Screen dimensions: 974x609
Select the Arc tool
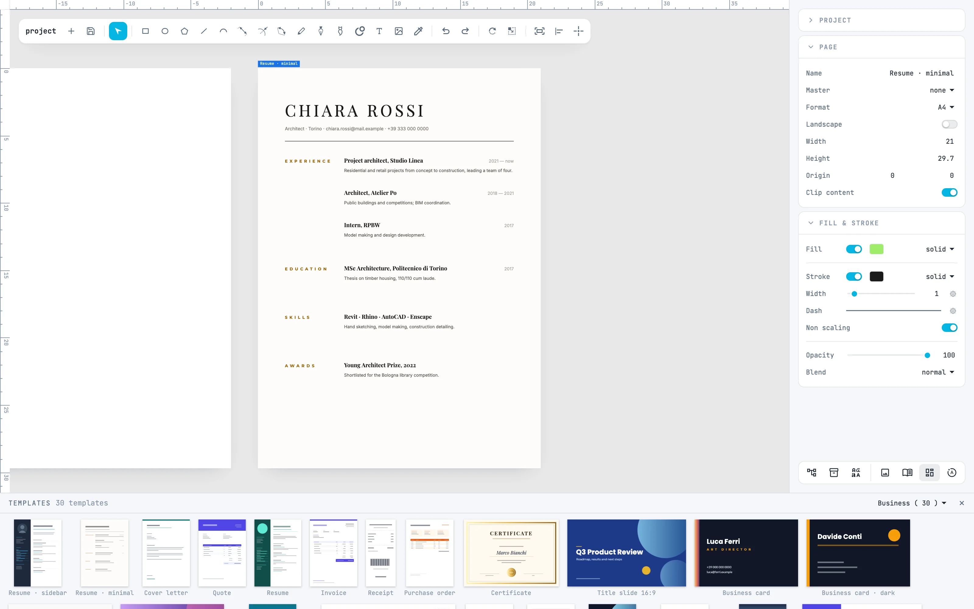tap(223, 31)
